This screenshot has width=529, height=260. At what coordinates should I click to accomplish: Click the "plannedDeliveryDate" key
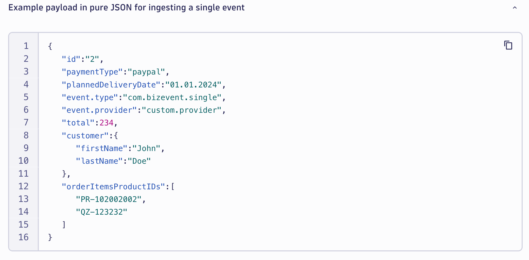click(x=111, y=85)
